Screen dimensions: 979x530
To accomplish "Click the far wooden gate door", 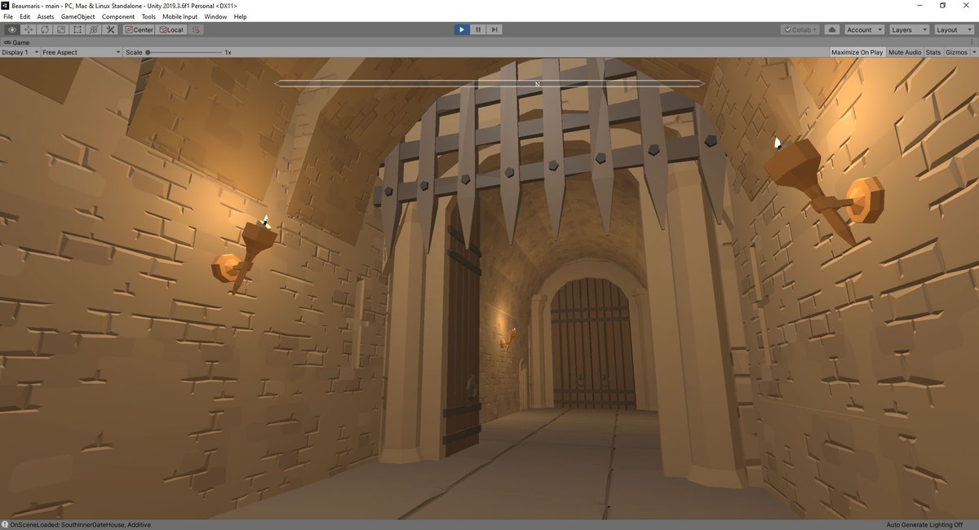I will (593, 344).
